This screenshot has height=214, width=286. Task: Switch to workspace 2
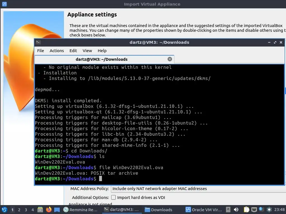click(x=19, y=210)
